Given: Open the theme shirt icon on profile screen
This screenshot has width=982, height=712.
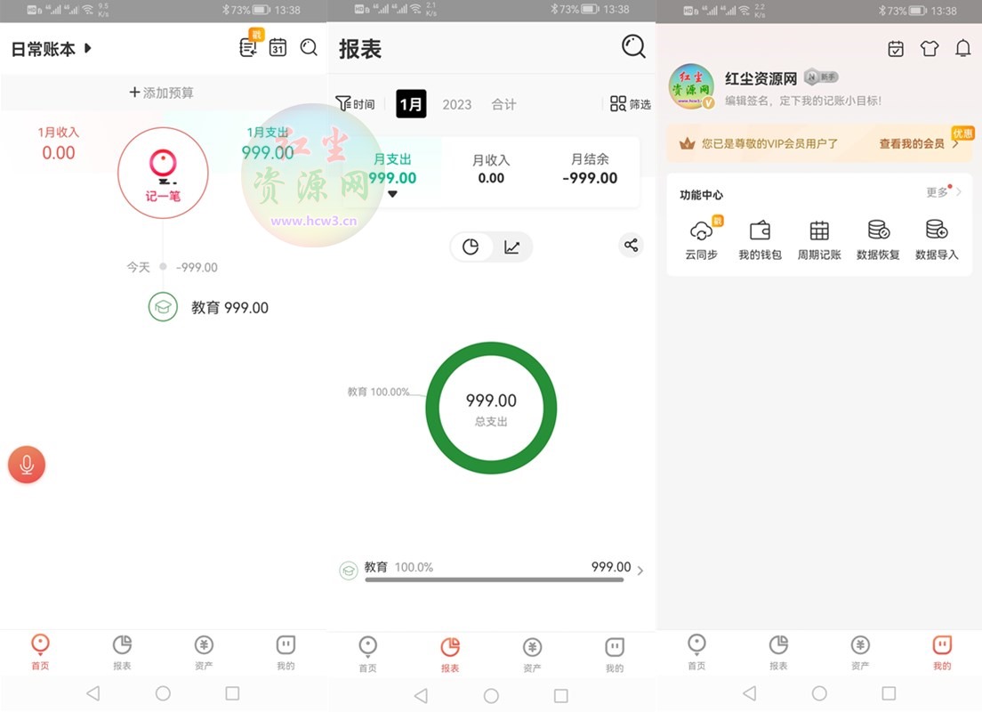Looking at the screenshot, I should 930,48.
